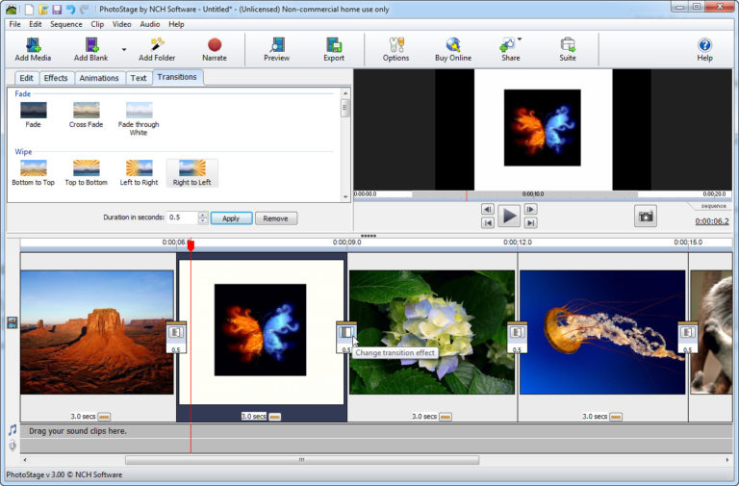Click the Remove button
The image size is (739, 486).
[x=275, y=218]
